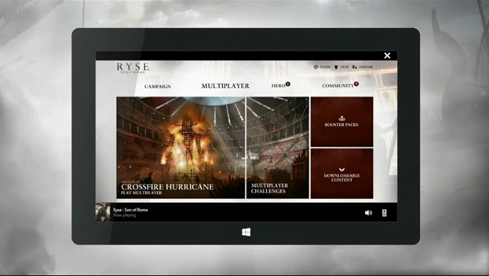Open the Campaign tab
The image size is (489, 276).
(157, 87)
